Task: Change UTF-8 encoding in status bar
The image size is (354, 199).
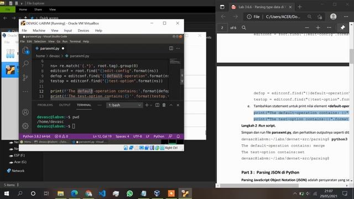Action: [x=138, y=137]
